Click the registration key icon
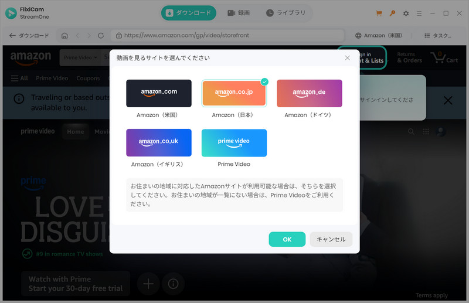The image size is (469, 303). point(392,13)
